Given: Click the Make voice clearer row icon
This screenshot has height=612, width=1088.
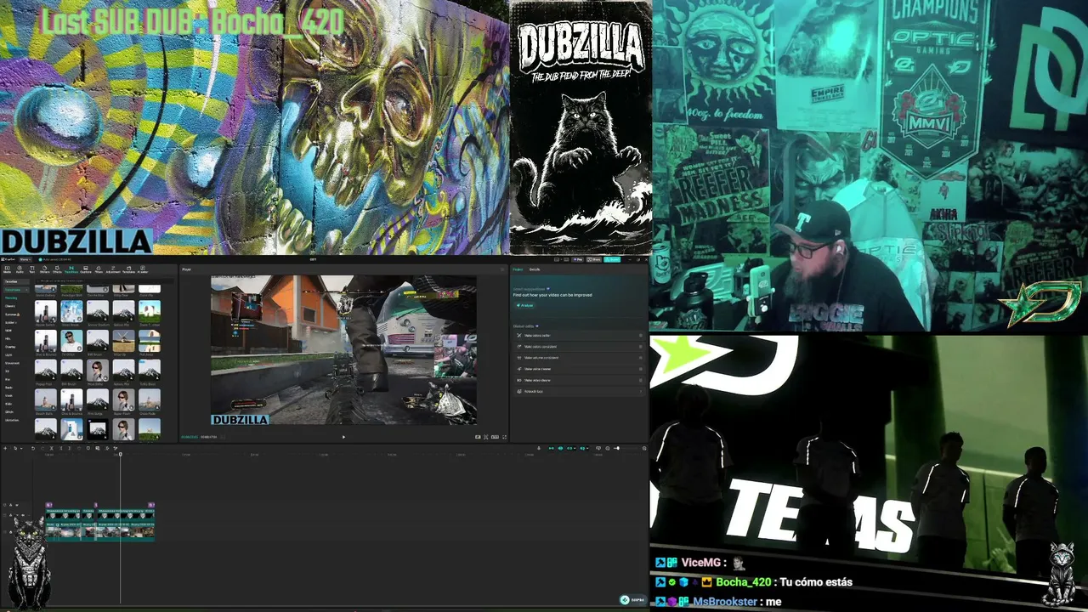Looking at the screenshot, I should click(519, 369).
